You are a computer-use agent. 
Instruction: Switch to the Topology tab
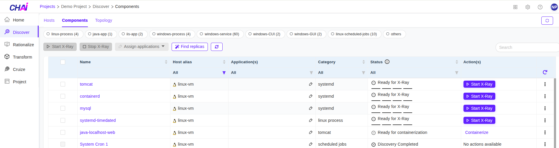click(x=103, y=20)
